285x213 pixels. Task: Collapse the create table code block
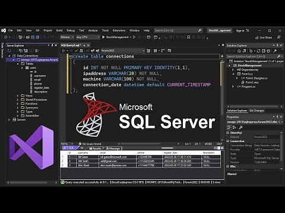71,56
